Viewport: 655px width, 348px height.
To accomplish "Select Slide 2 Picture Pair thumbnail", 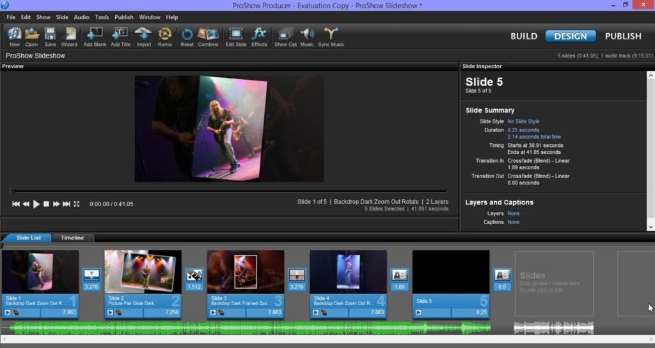I will [143, 272].
